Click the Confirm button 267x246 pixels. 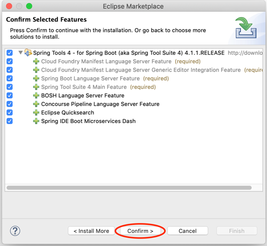pos(141,231)
